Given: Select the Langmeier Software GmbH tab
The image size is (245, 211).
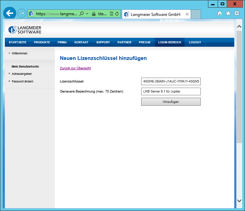Looking at the screenshot, I should pyautogui.click(x=156, y=14).
